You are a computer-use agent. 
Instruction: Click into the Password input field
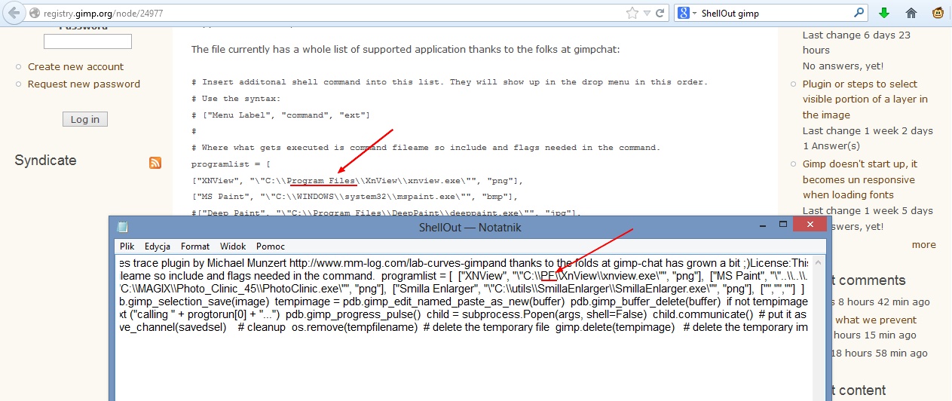click(x=87, y=41)
